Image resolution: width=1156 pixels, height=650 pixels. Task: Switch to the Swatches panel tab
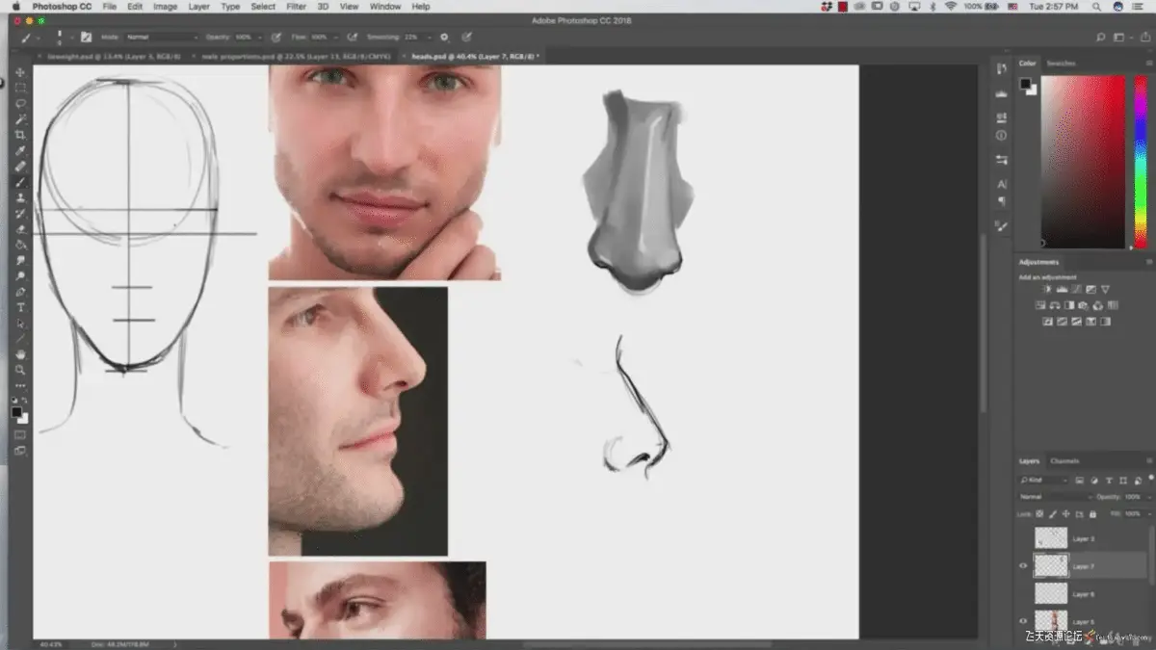pos(1061,64)
